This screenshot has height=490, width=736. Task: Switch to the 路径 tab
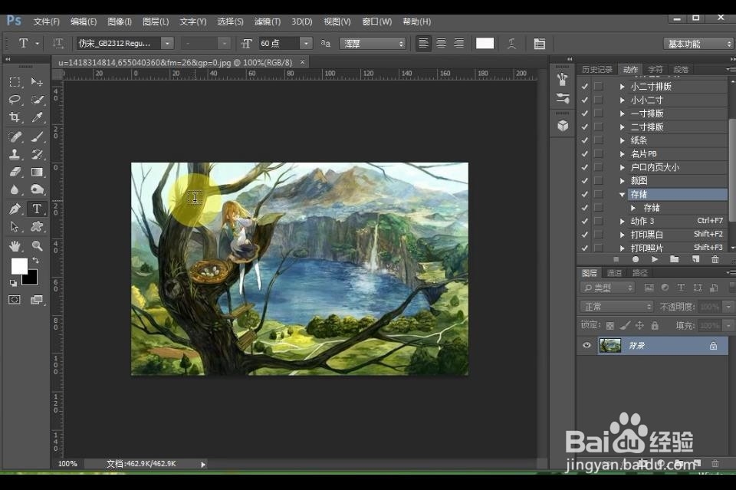point(639,273)
